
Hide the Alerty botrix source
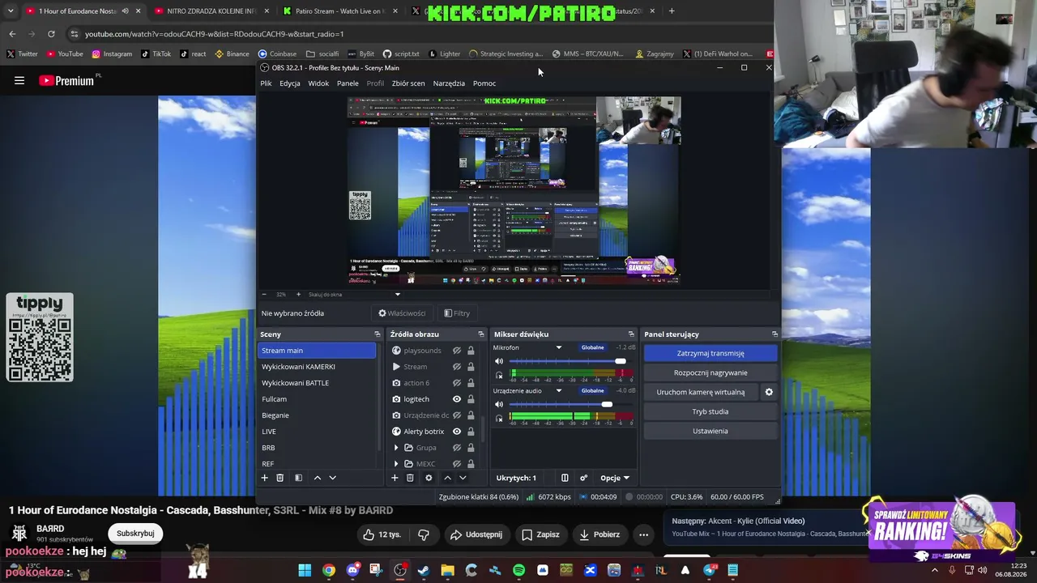point(457,432)
